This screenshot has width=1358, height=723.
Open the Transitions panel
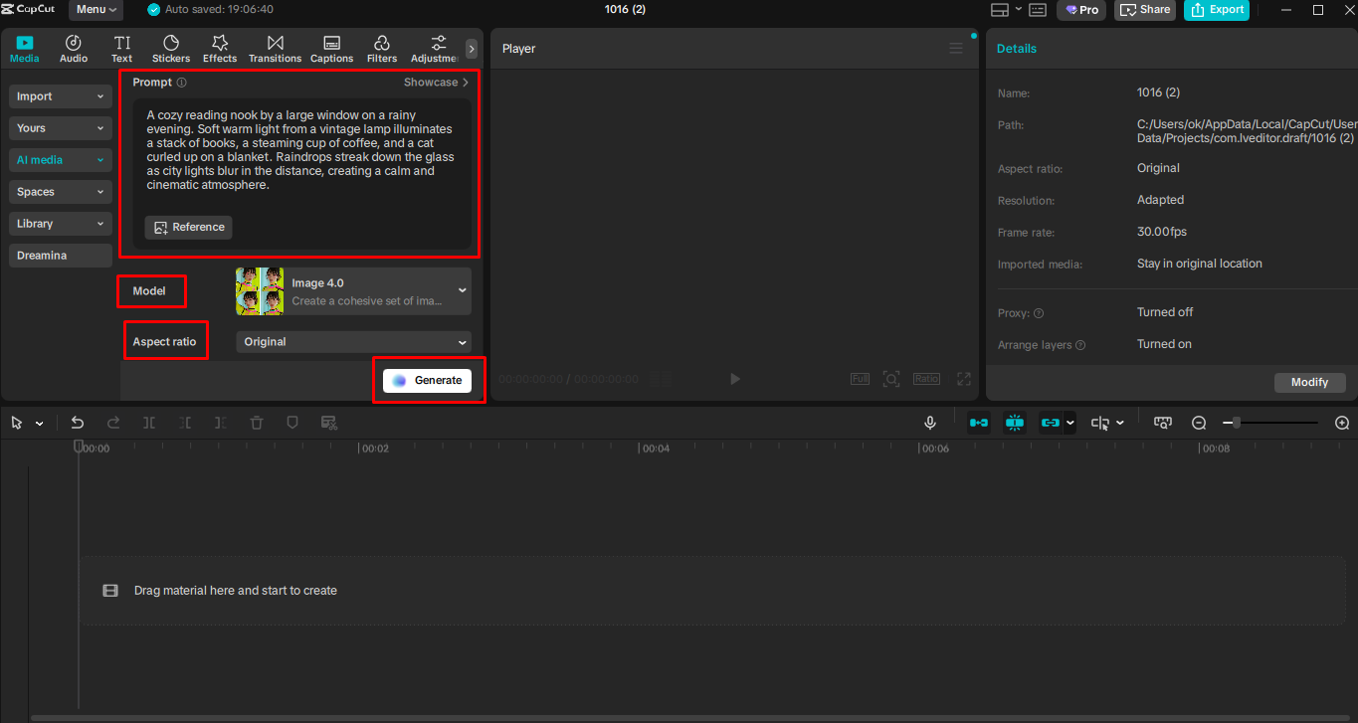[x=275, y=47]
